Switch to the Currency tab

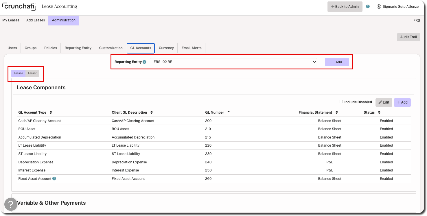(166, 48)
